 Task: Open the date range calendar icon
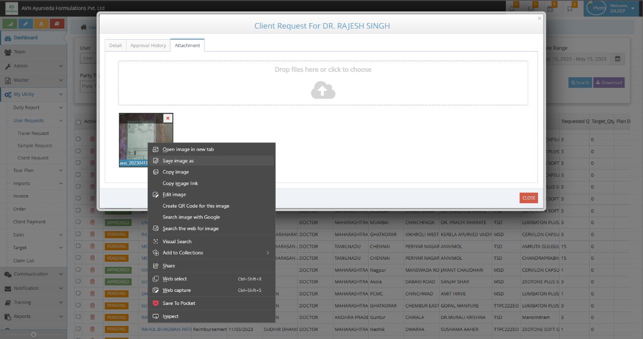[x=617, y=59]
